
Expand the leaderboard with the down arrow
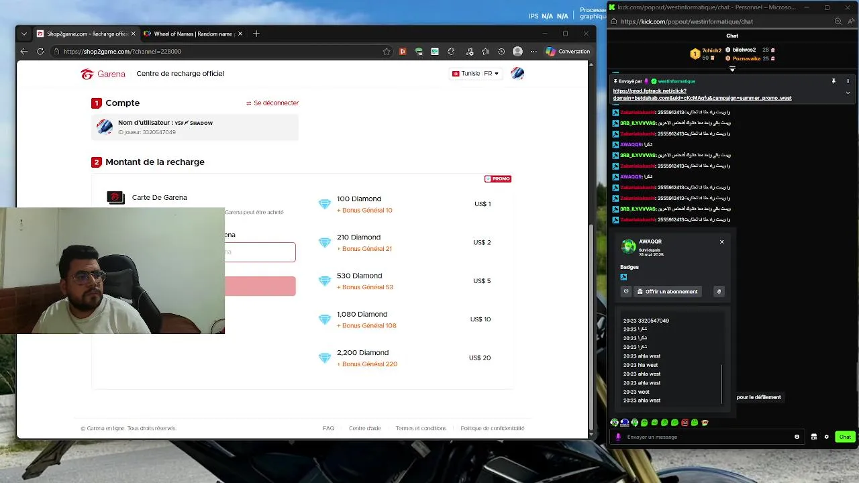click(x=732, y=68)
